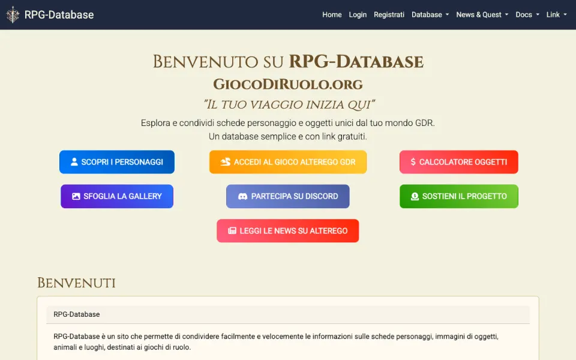Open the Registrati page
This screenshot has width=576, height=360.
point(389,14)
